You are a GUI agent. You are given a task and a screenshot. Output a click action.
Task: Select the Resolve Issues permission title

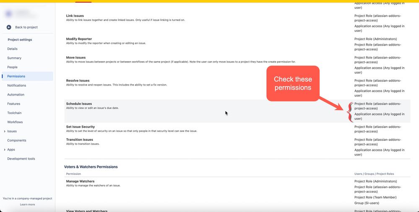[78, 80]
